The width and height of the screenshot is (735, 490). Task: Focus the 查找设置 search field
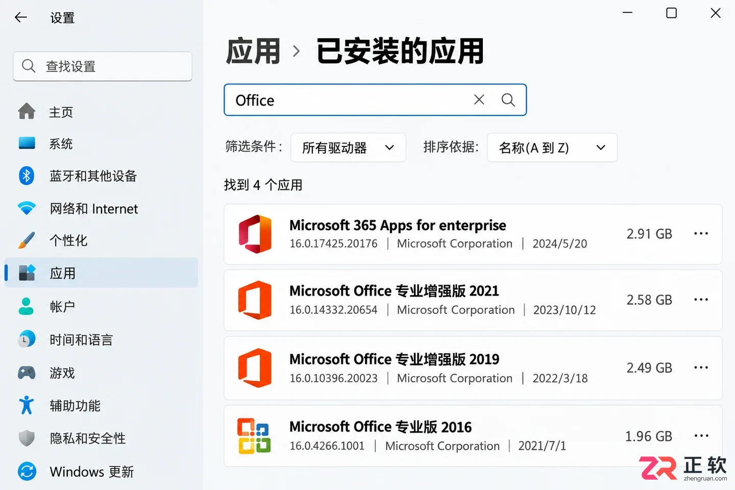(103, 66)
